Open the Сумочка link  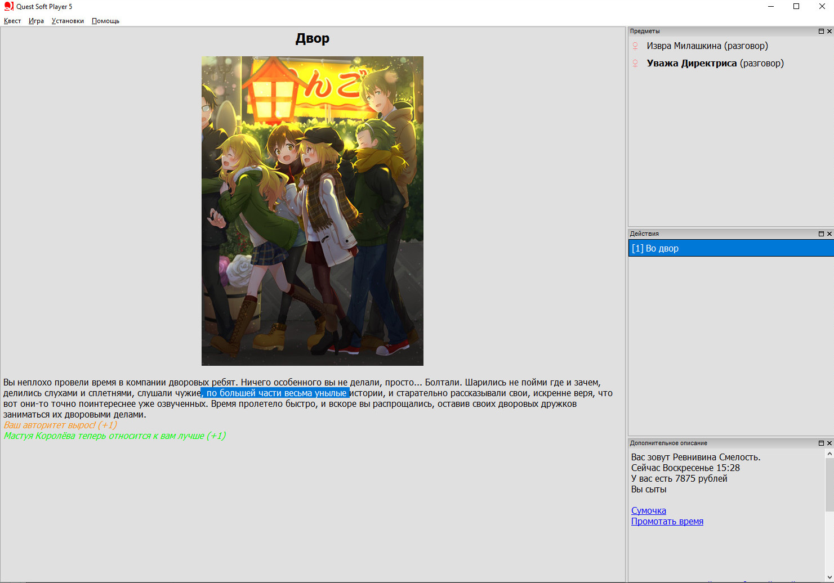click(649, 511)
